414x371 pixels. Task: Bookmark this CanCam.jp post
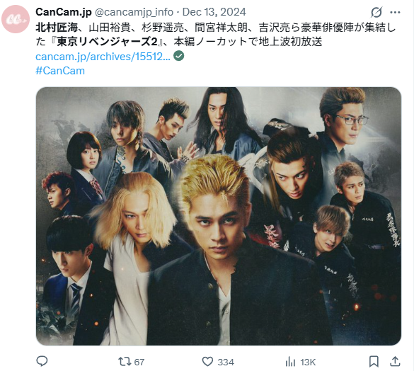pos(374,362)
